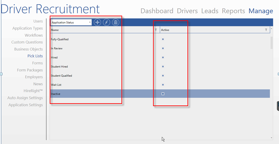Go to the Dashboard tab

(x=157, y=11)
